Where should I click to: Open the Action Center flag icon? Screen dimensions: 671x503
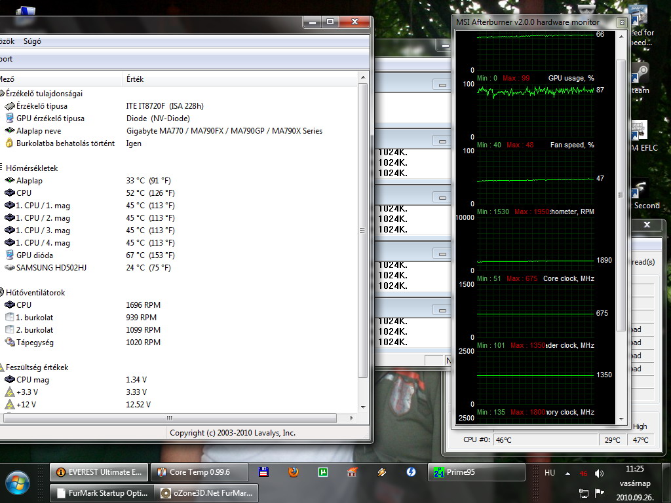[600, 493]
